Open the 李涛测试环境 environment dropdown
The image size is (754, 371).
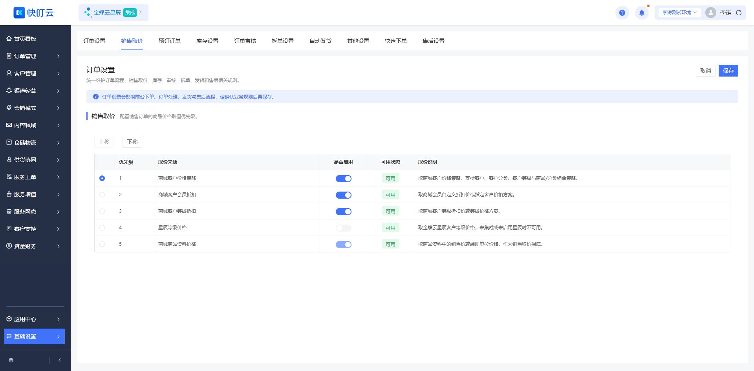coord(680,13)
